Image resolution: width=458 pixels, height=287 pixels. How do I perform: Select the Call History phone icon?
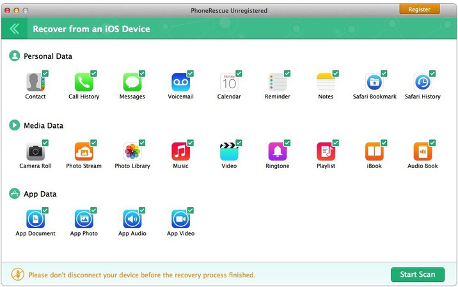83,82
